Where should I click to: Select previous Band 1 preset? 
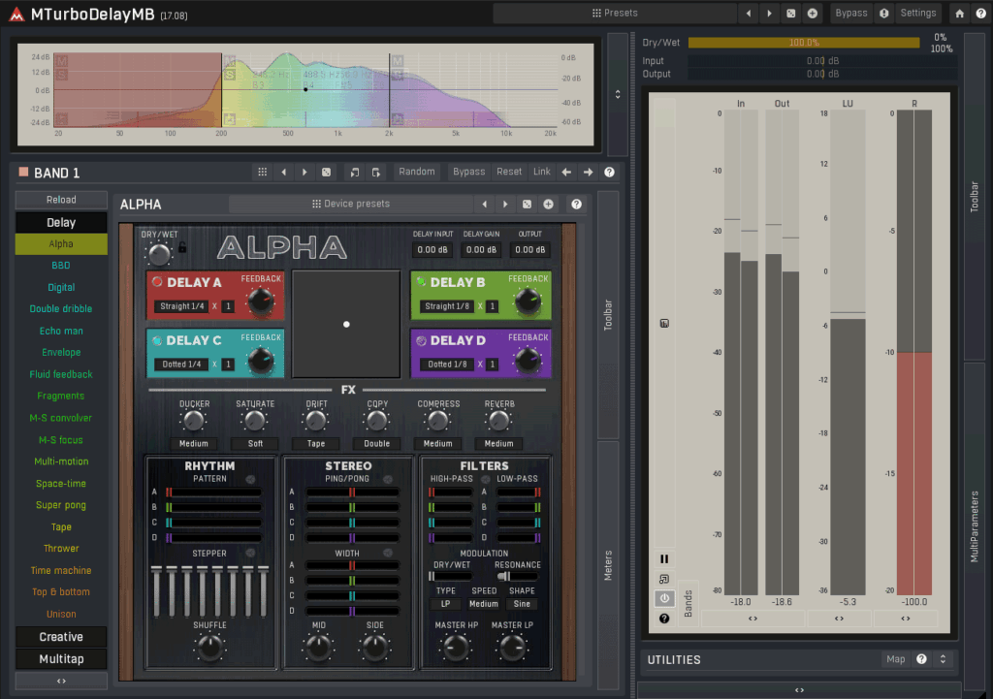[284, 172]
